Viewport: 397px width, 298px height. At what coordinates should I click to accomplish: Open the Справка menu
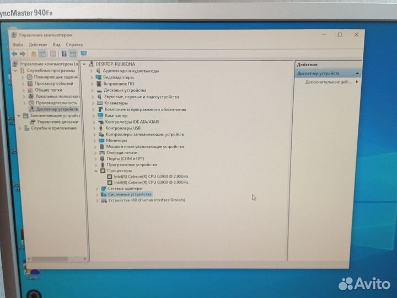(74, 45)
